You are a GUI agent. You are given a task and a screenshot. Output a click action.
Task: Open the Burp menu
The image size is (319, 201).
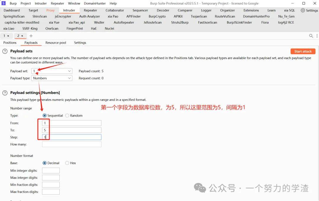[13, 4]
